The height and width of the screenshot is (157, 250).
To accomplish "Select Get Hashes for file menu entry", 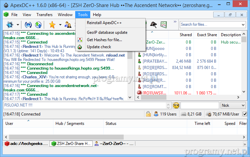I will (104, 40).
